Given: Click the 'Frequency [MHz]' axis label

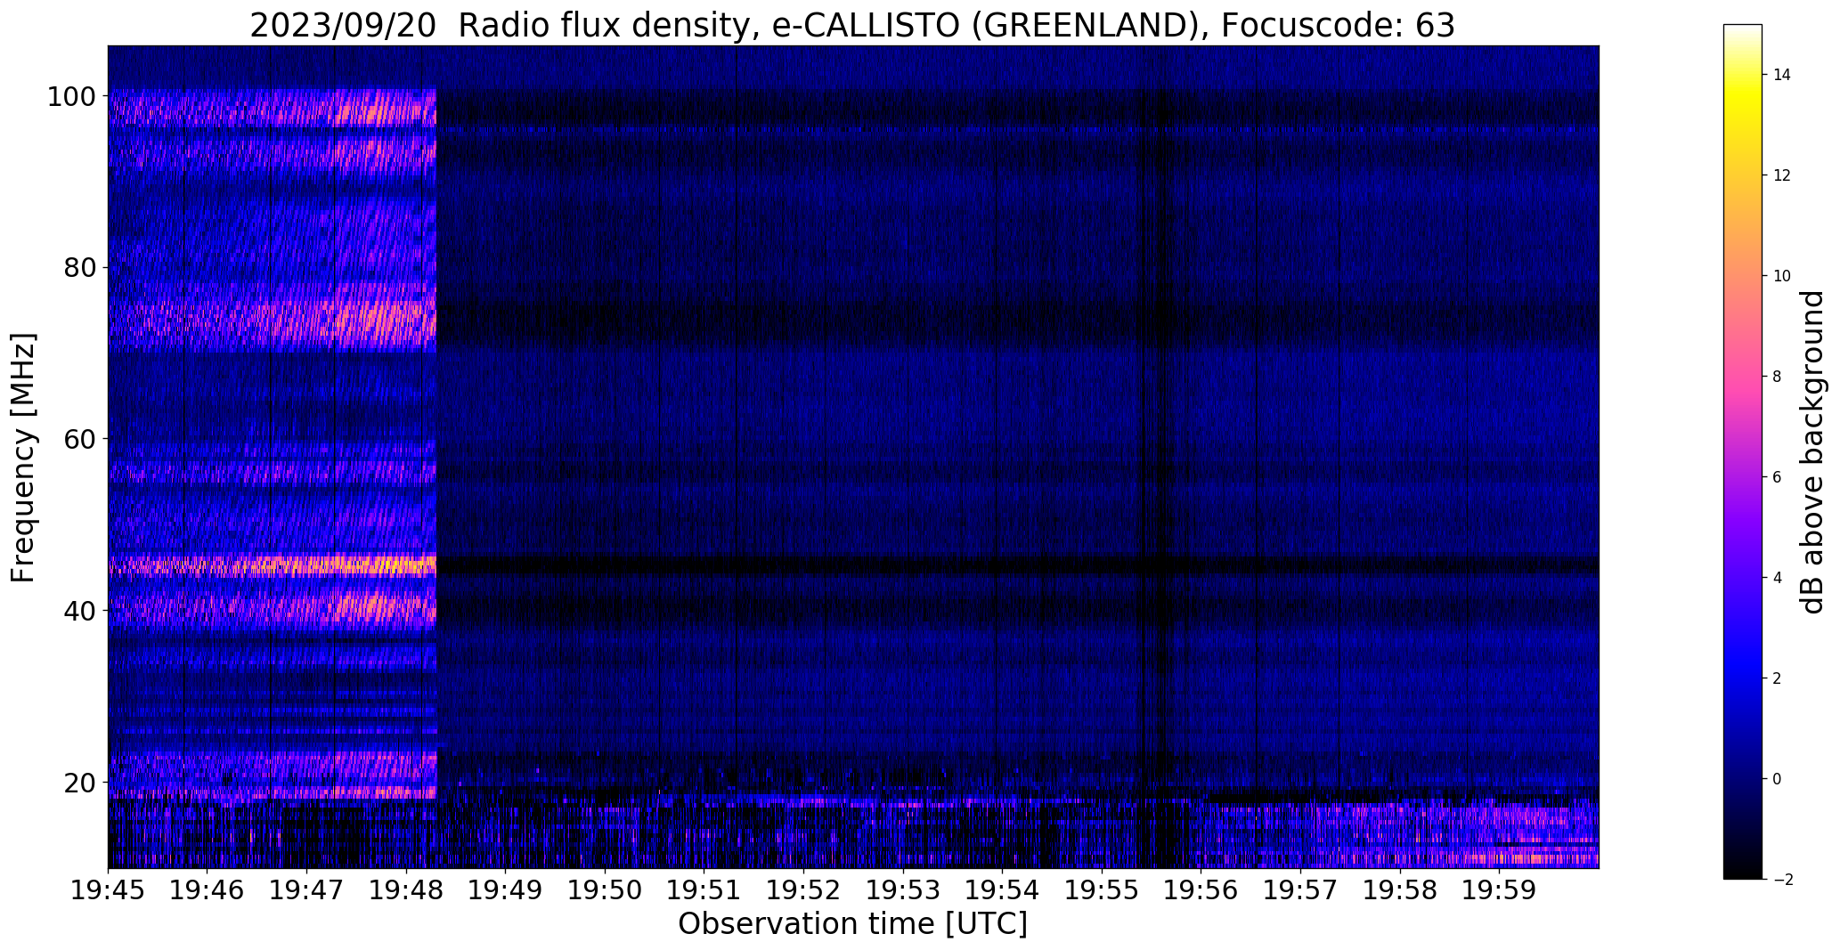Looking at the screenshot, I should pyautogui.click(x=23, y=458).
